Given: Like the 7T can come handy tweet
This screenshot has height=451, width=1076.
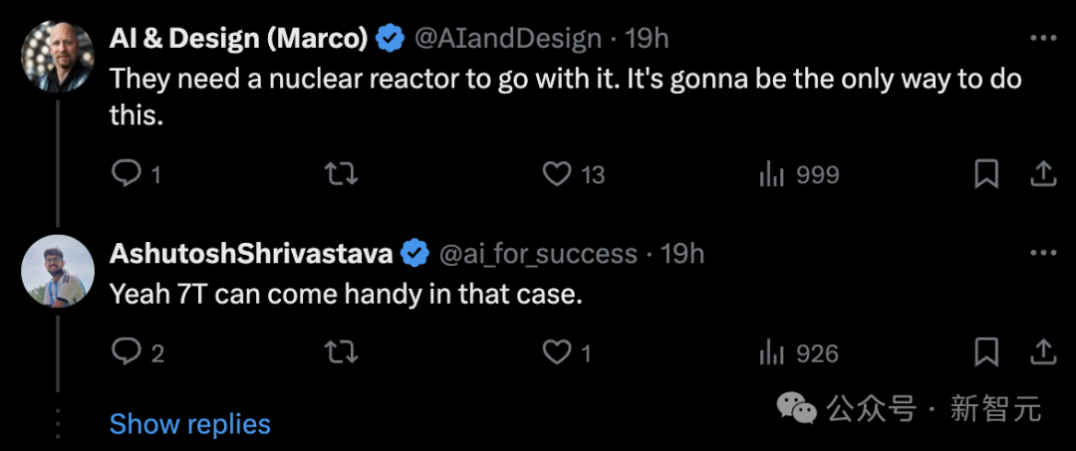Looking at the screenshot, I should click(556, 352).
